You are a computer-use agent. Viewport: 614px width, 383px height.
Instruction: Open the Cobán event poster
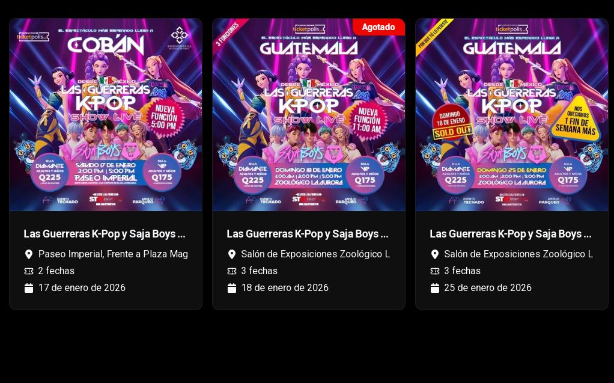[106, 114]
